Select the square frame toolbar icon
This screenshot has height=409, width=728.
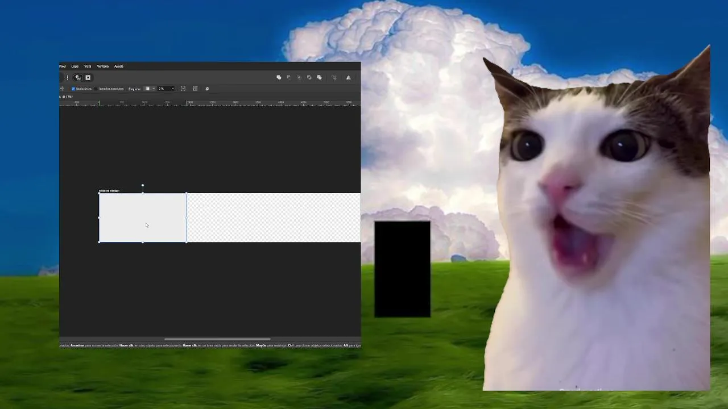[x=88, y=78]
